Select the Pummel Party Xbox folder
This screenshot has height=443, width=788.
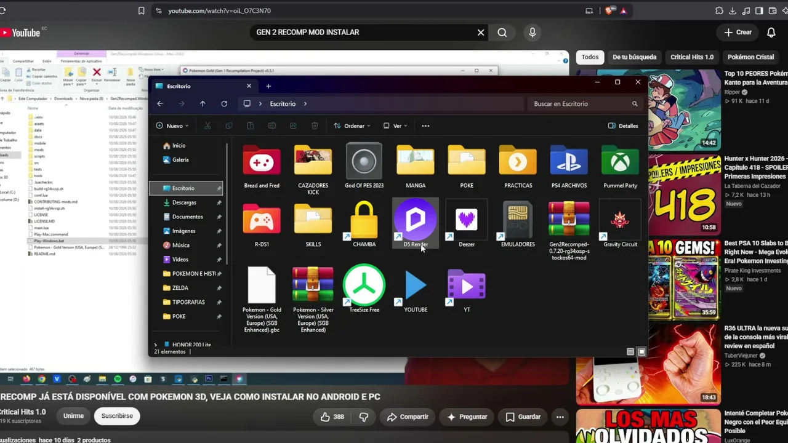(620, 166)
